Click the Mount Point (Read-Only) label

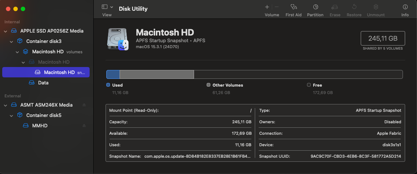pyautogui.click(x=134, y=110)
